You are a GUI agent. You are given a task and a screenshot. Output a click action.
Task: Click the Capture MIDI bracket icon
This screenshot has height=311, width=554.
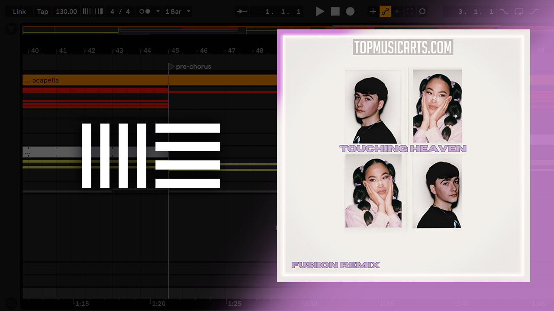410,12
